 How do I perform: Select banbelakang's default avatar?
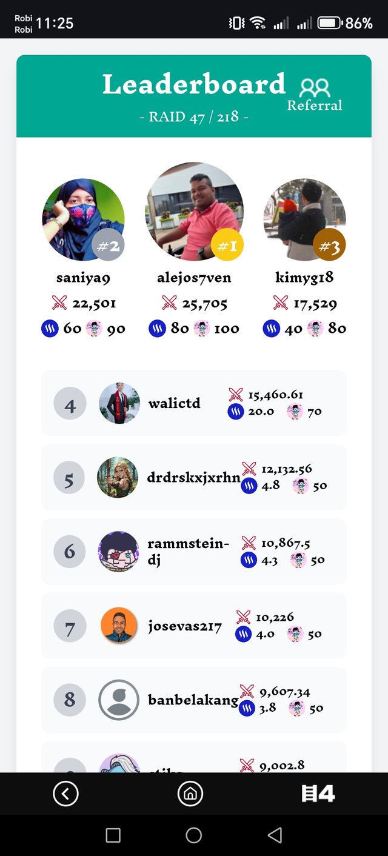click(x=119, y=700)
